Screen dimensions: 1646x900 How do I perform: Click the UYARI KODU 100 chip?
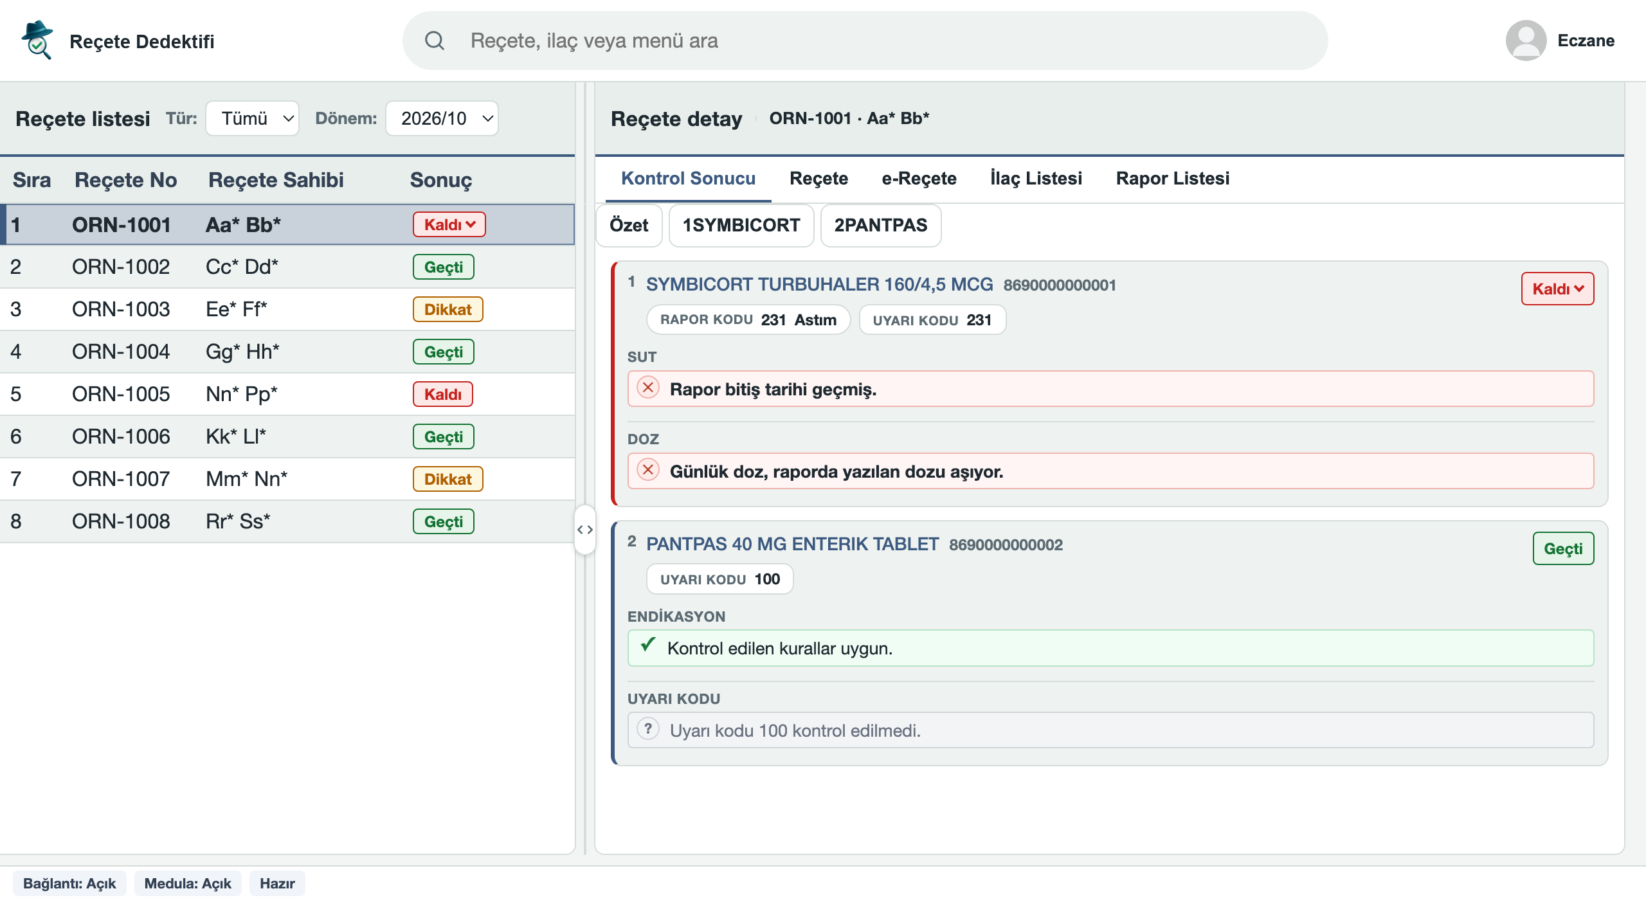tap(719, 579)
